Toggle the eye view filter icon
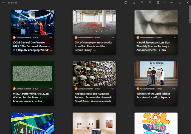Image resolution: width=191 pixels, height=134 pixels. point(150,2)
